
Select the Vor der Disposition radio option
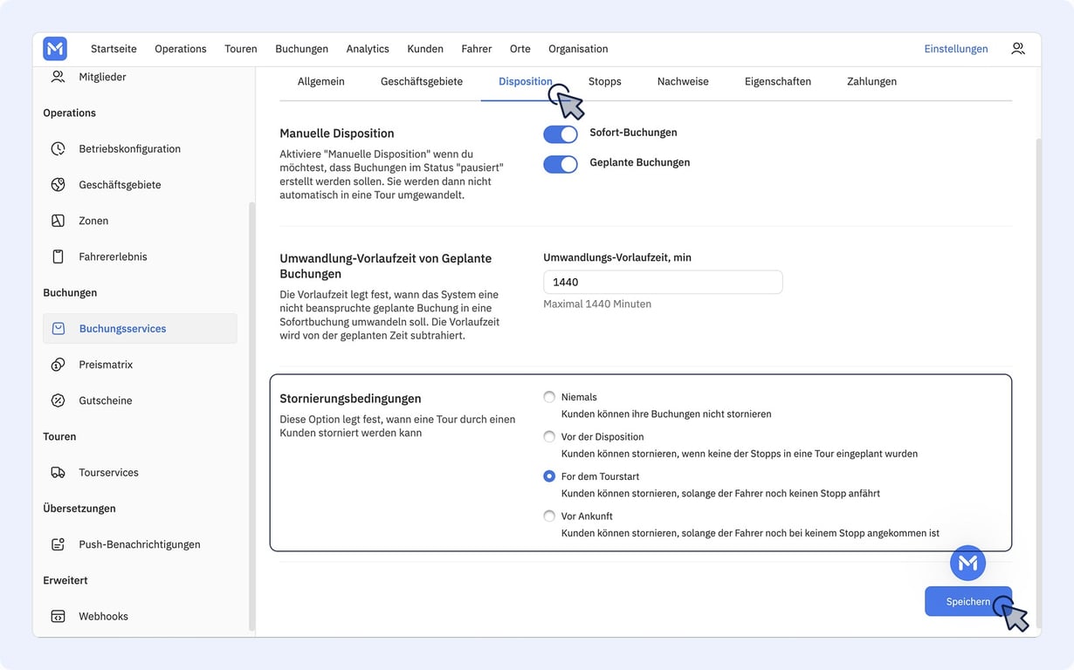coord(549,436)
